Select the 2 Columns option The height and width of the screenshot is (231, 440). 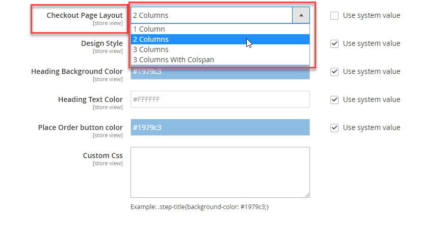(220, 39)
